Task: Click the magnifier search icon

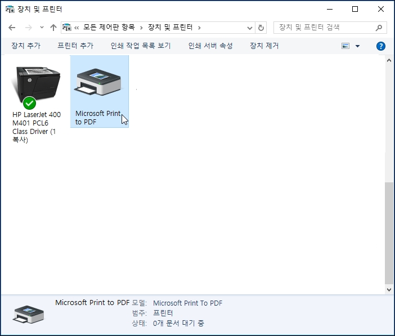Action: click(379, 28)
